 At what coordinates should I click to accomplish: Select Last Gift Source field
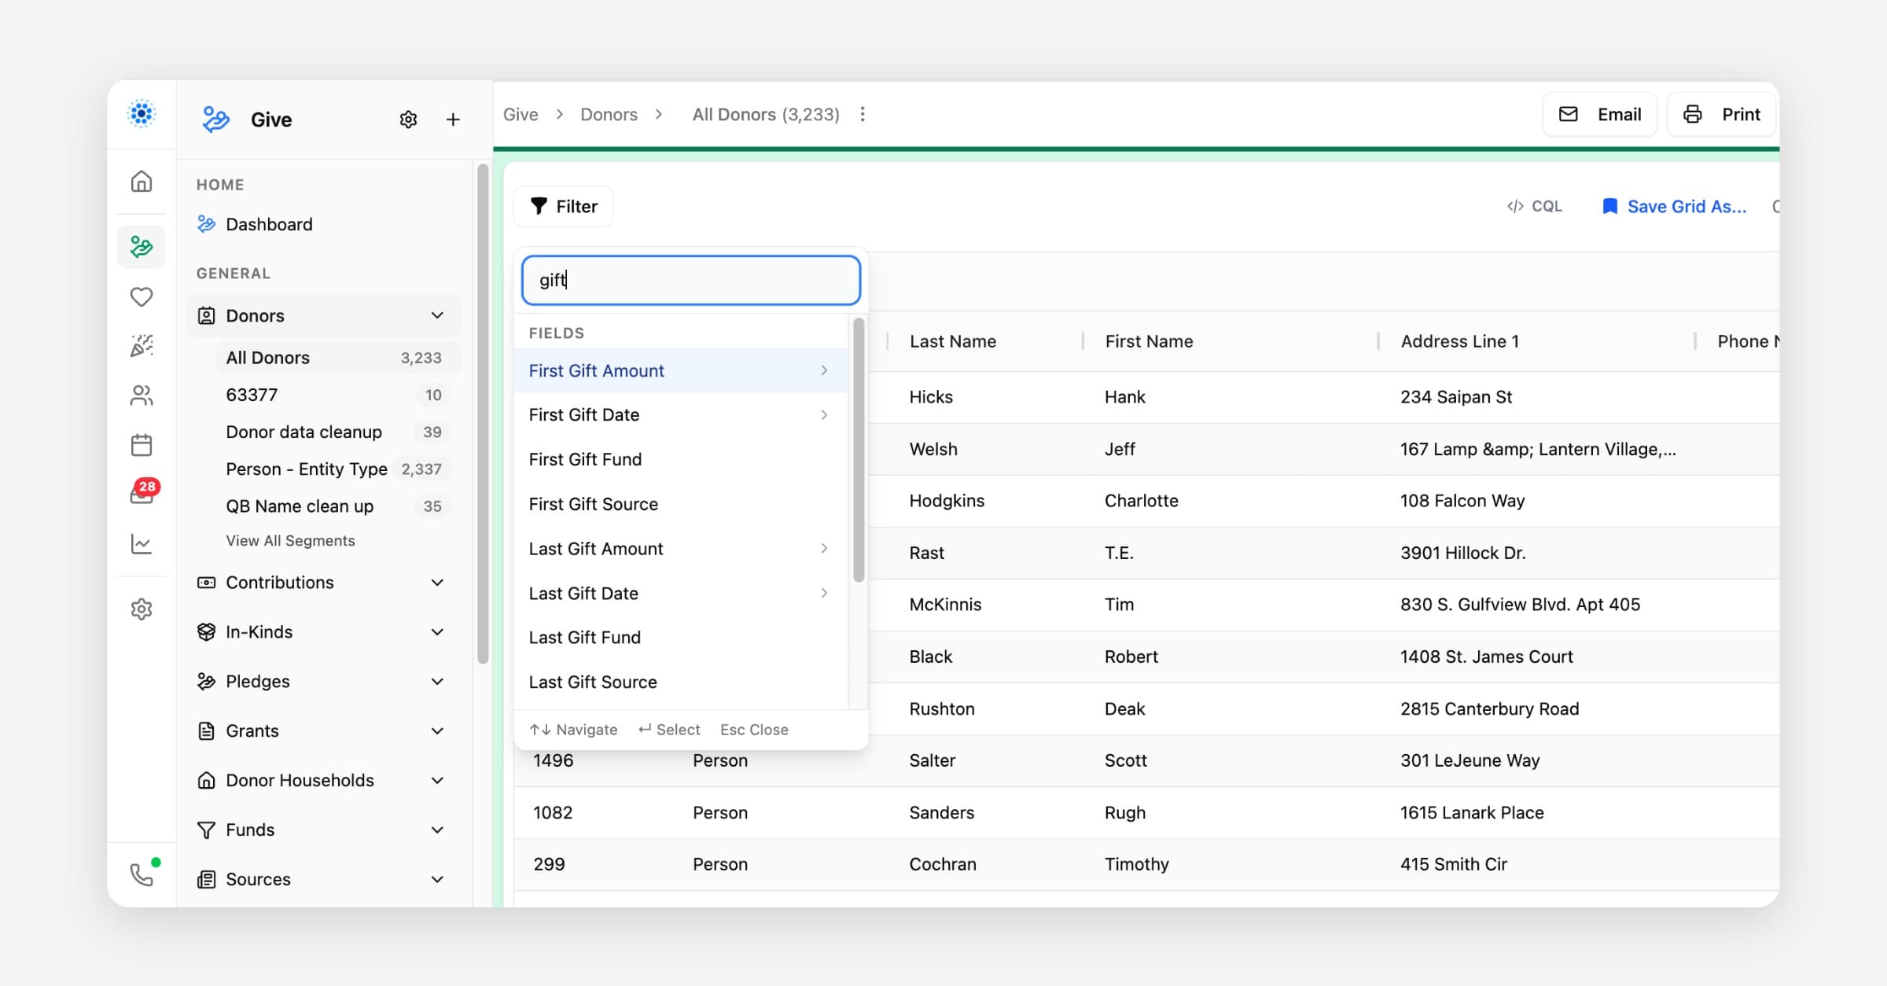tap(681, 682)
